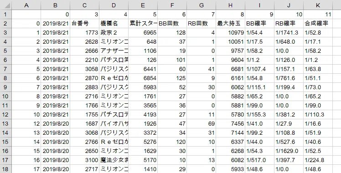Click cell with value 3565
Screen dimensions: 341x173
click(x=143, y=106)
